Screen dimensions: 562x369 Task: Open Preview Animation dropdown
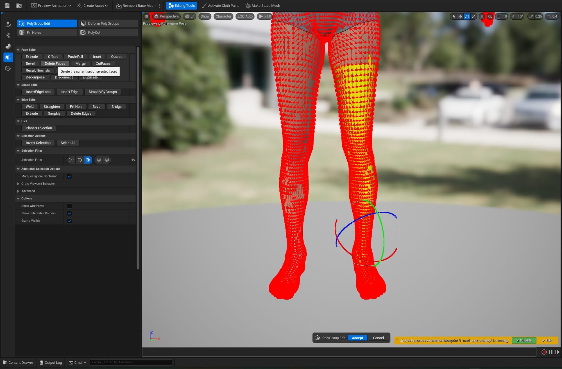51,6
